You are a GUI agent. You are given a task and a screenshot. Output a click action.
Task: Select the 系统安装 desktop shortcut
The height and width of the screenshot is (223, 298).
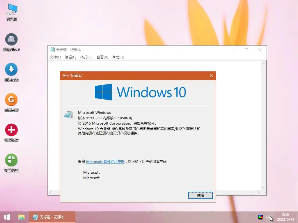[11, 72]
